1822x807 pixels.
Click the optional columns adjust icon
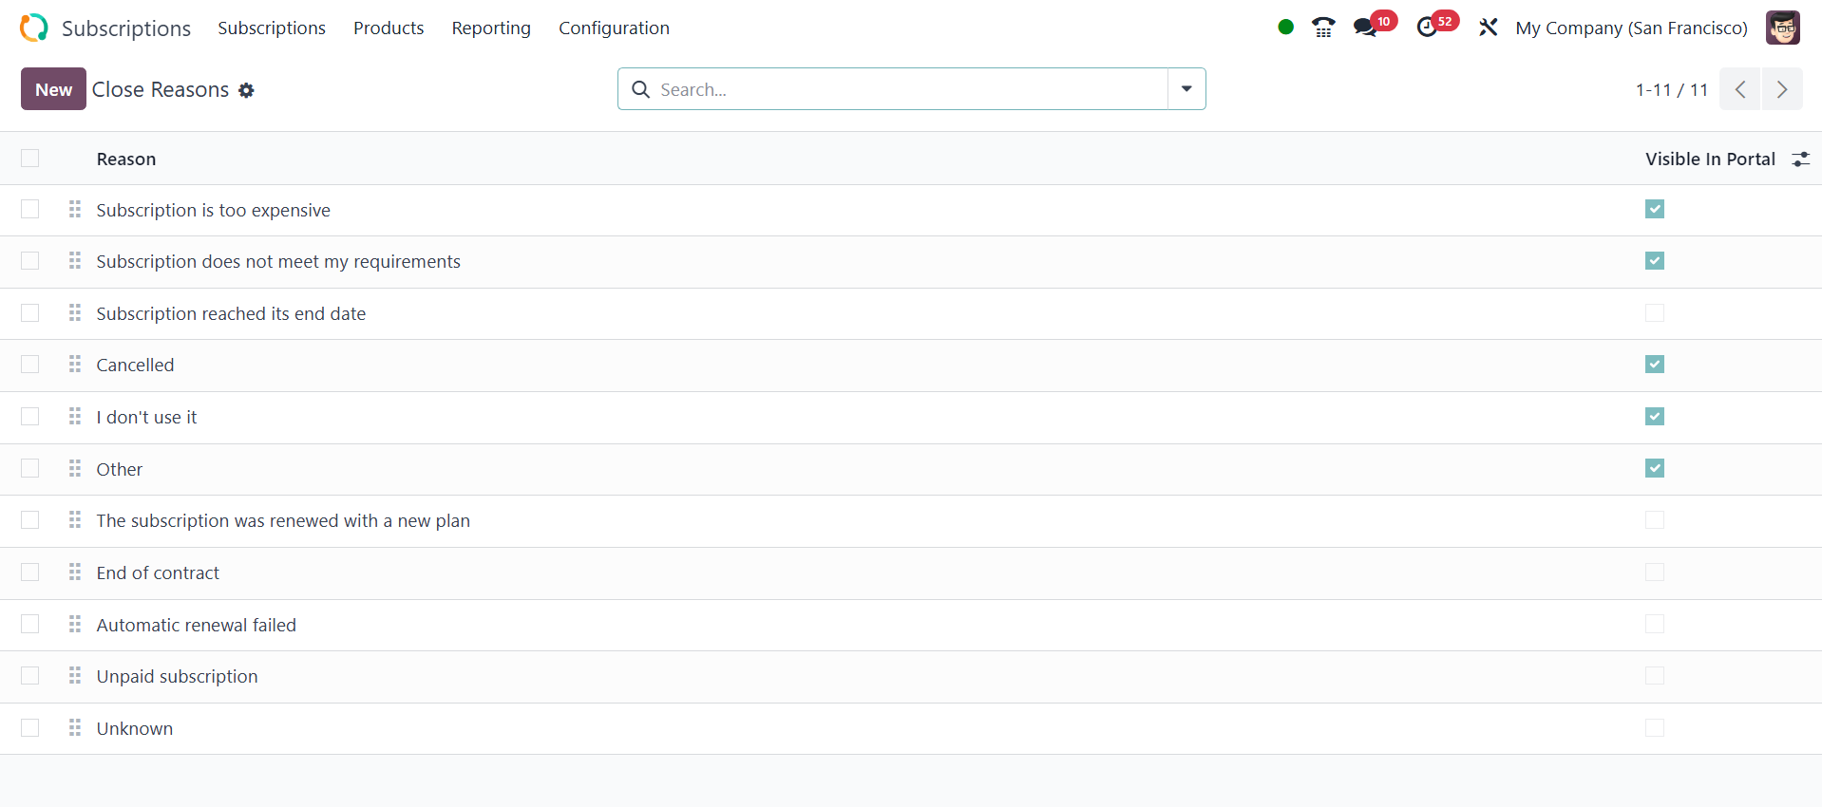tap(1800, 160)
